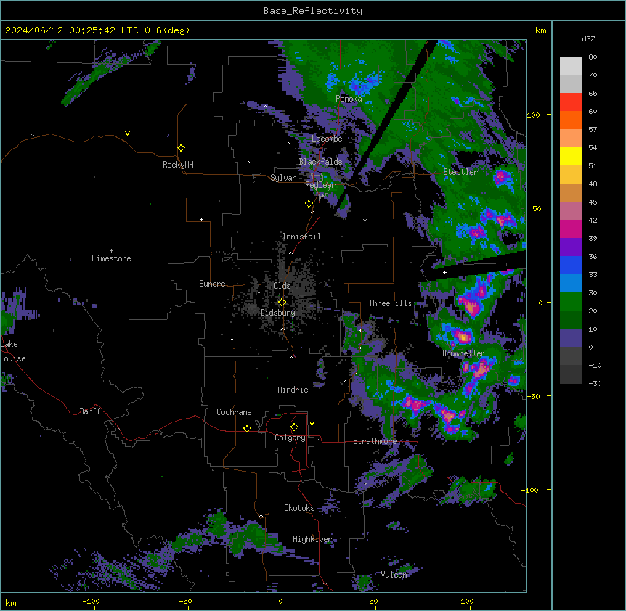Select the Olds town label
The width and height of the screenshot is (626, 611).
click(282, 286)
